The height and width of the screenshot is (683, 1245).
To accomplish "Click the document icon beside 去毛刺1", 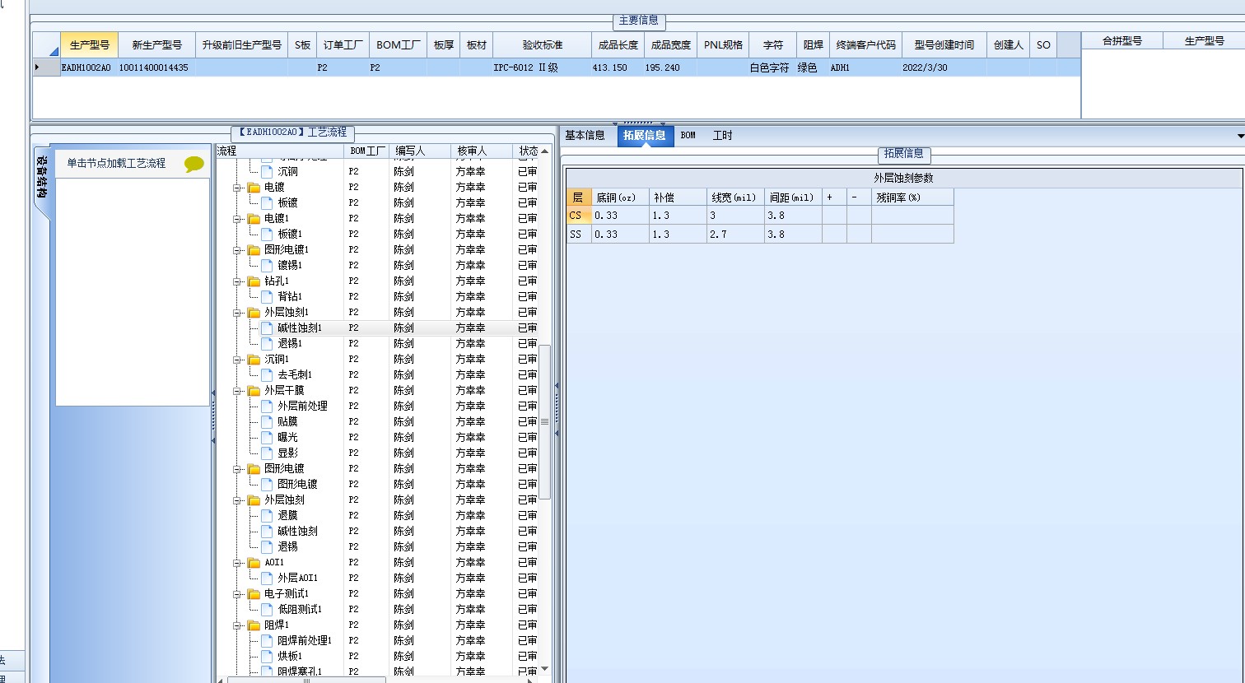I will coord(267,374).
